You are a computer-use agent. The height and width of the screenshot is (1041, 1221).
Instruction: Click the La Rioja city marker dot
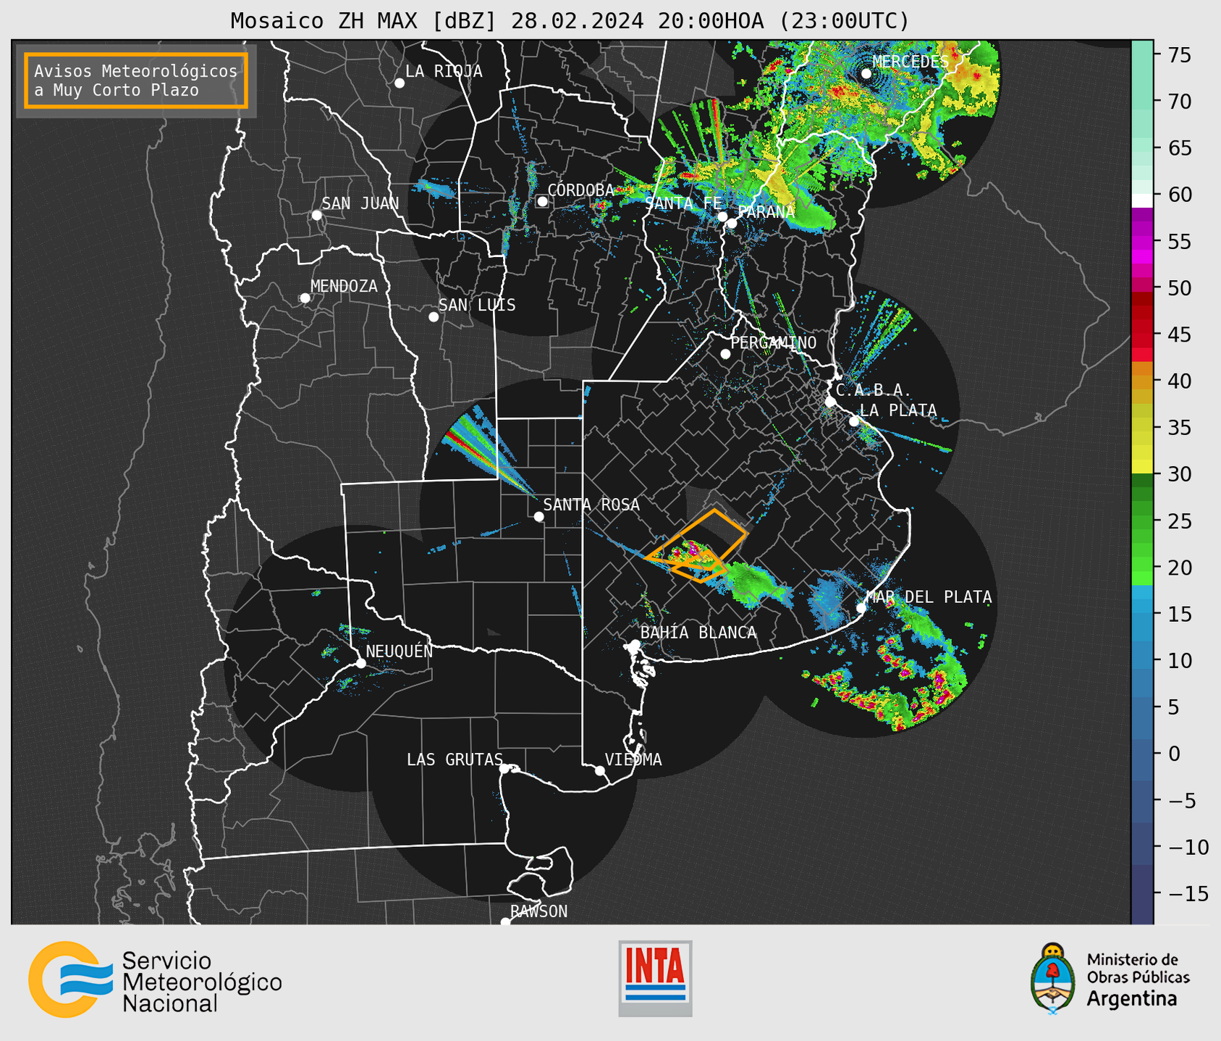tap(400, 83)
